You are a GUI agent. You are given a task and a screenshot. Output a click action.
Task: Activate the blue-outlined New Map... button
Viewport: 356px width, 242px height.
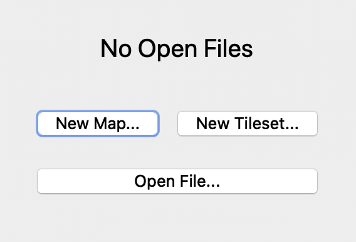click(98, 124)
